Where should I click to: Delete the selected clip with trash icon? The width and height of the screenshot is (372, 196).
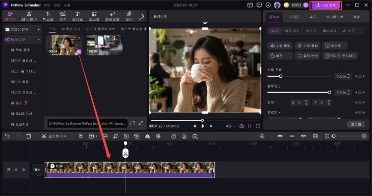[x=29, y=136]
